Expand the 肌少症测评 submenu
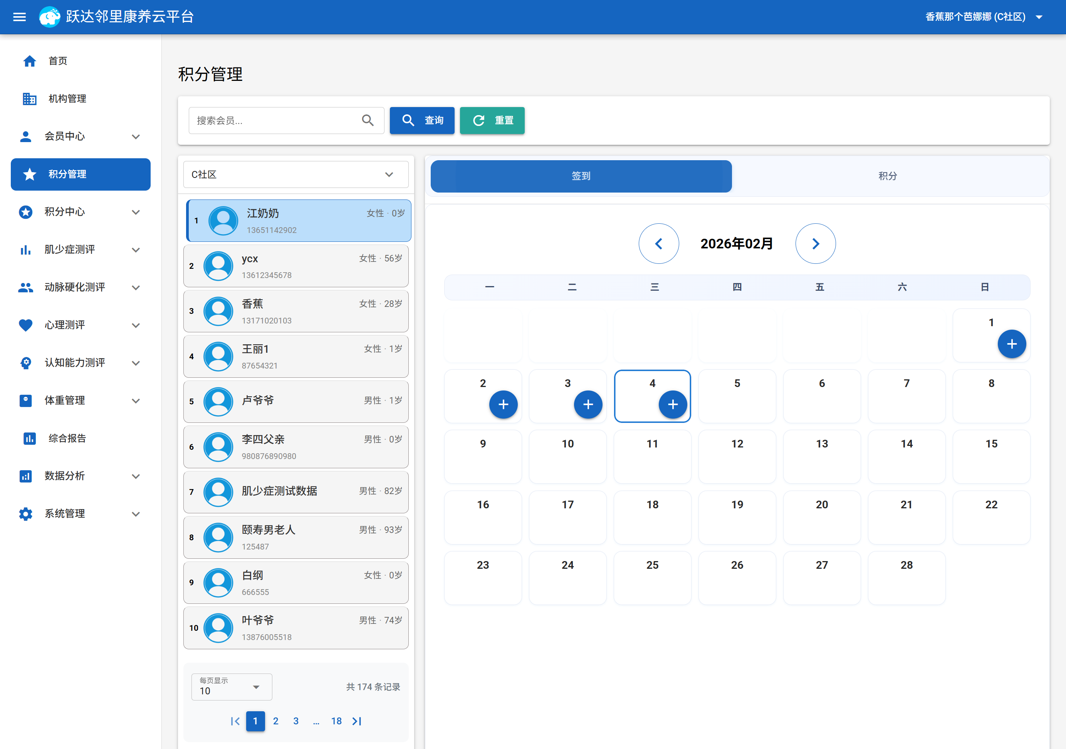This screenshot has height=749, width=1066. tap(136, 250)
